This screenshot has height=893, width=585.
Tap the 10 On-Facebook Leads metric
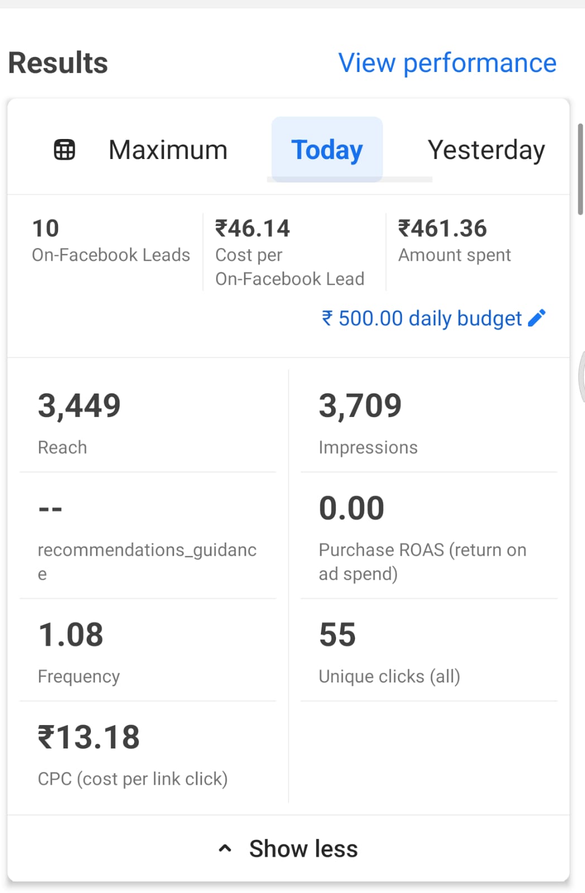(111, 241)
